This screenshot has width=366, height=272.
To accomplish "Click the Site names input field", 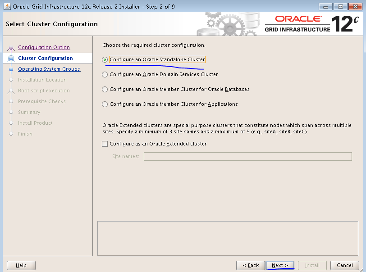I will tap(247, 157).
